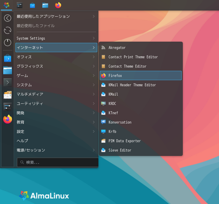Click the Contact Theme Editor icon
219x204 pixels.
tap(103, 66)
